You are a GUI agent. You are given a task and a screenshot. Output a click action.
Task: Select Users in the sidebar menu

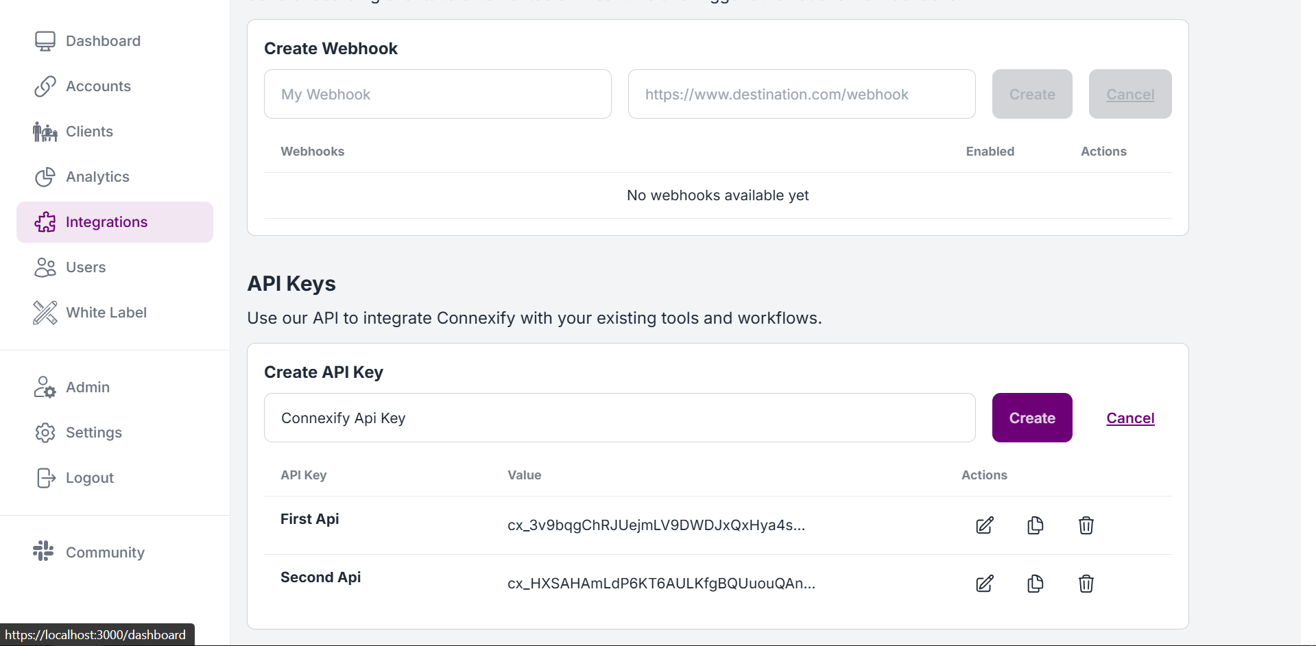[86, 267]
